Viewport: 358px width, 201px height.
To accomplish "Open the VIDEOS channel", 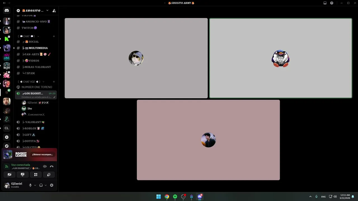I will coord(36,61).
